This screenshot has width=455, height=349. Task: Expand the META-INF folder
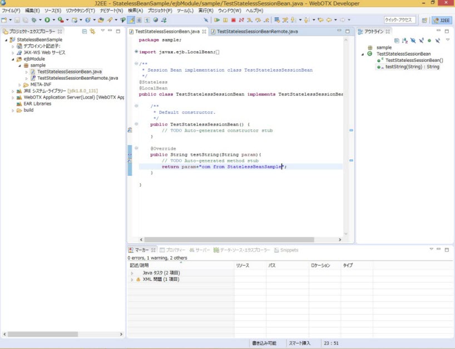pos(19,84)
